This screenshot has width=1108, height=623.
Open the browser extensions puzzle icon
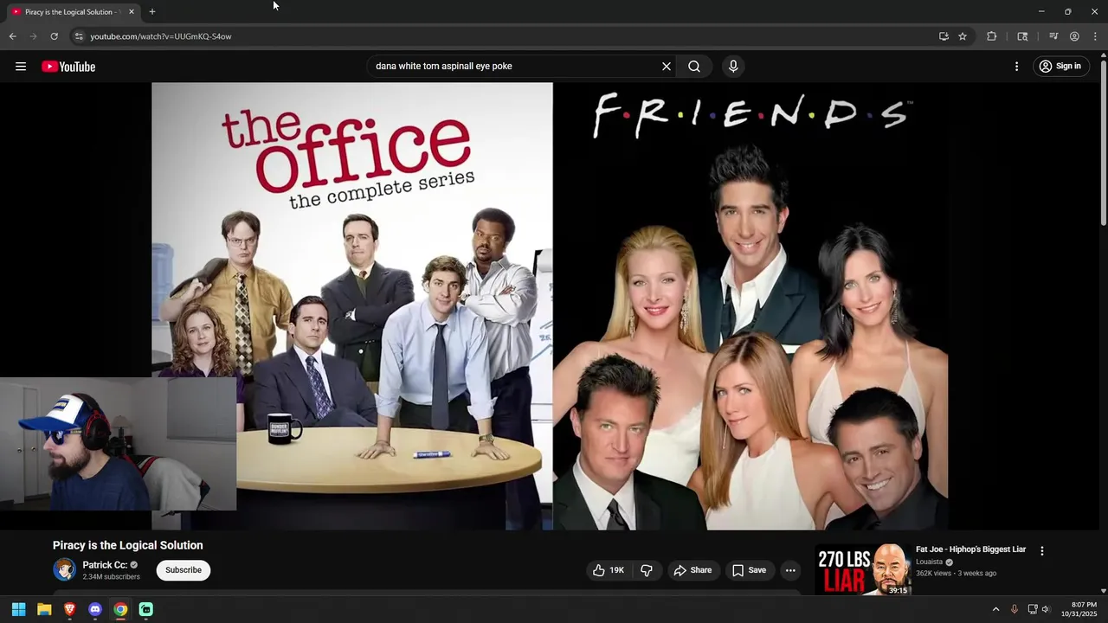(x=992, y=36)
